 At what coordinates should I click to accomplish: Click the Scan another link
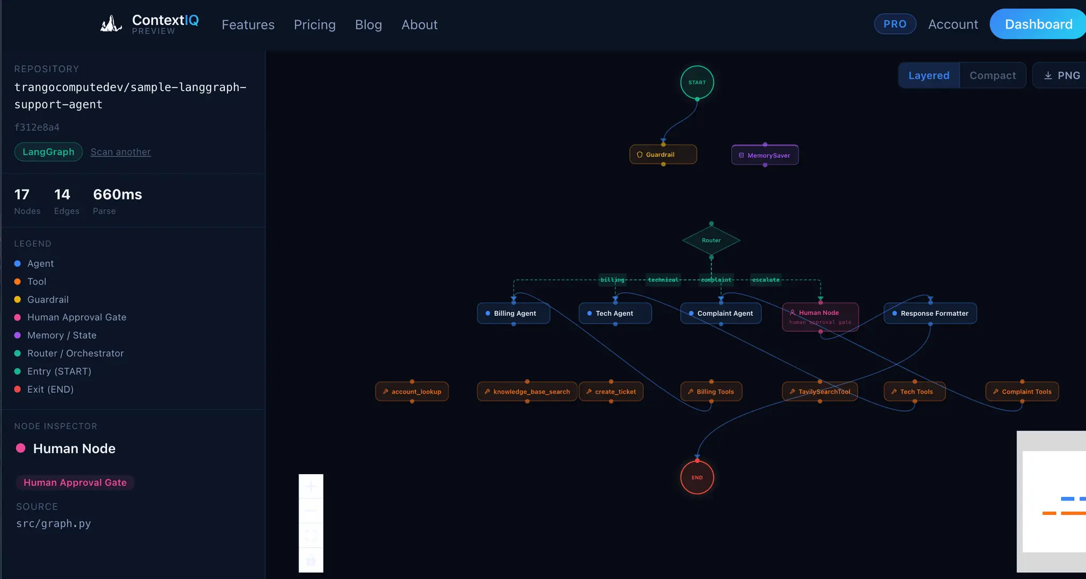click(x=120, y=152)
